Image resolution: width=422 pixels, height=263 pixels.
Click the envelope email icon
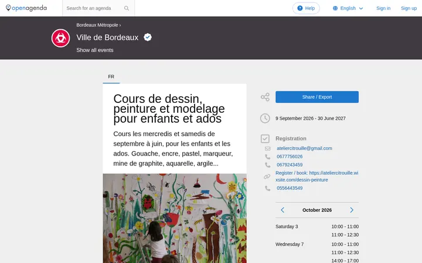[x=267, y=148]
